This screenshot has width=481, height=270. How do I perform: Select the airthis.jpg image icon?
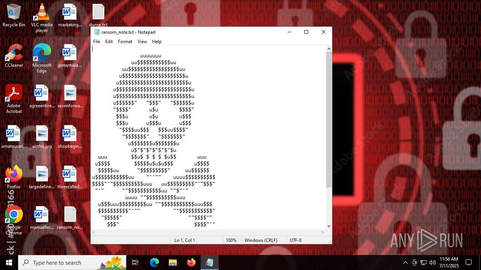click(x=42, y=137)
